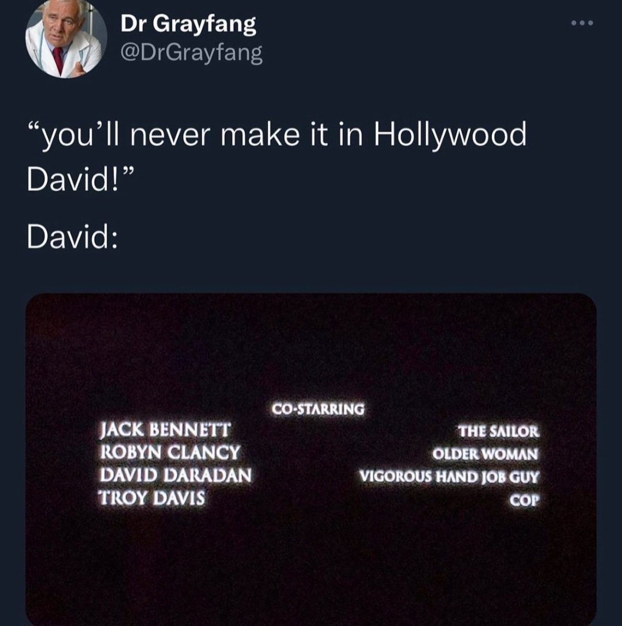Click the role credited to David Daradan
The width and height of the screenshot is (622, 626).
tap(449, 477)
